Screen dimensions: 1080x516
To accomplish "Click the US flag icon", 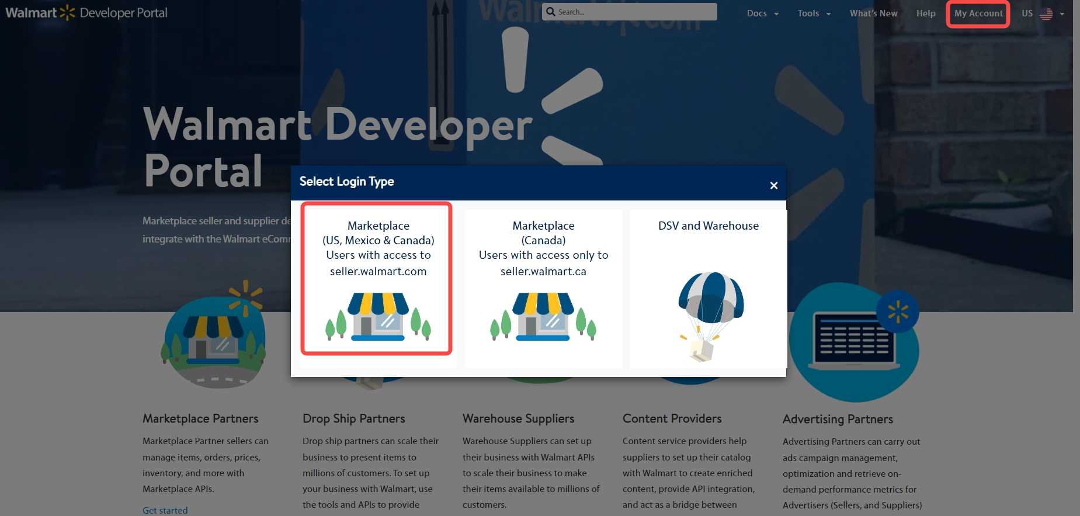I will click(1046, 13).
